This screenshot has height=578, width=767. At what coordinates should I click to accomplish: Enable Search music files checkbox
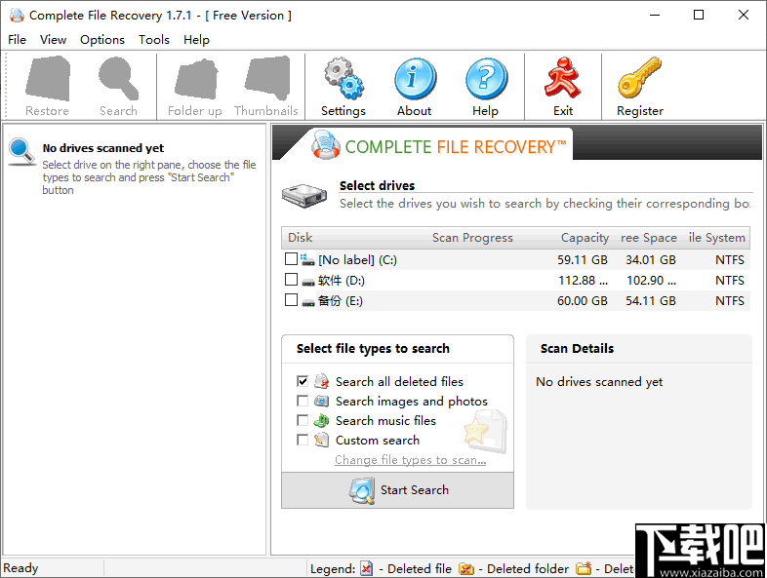[303, 420]
